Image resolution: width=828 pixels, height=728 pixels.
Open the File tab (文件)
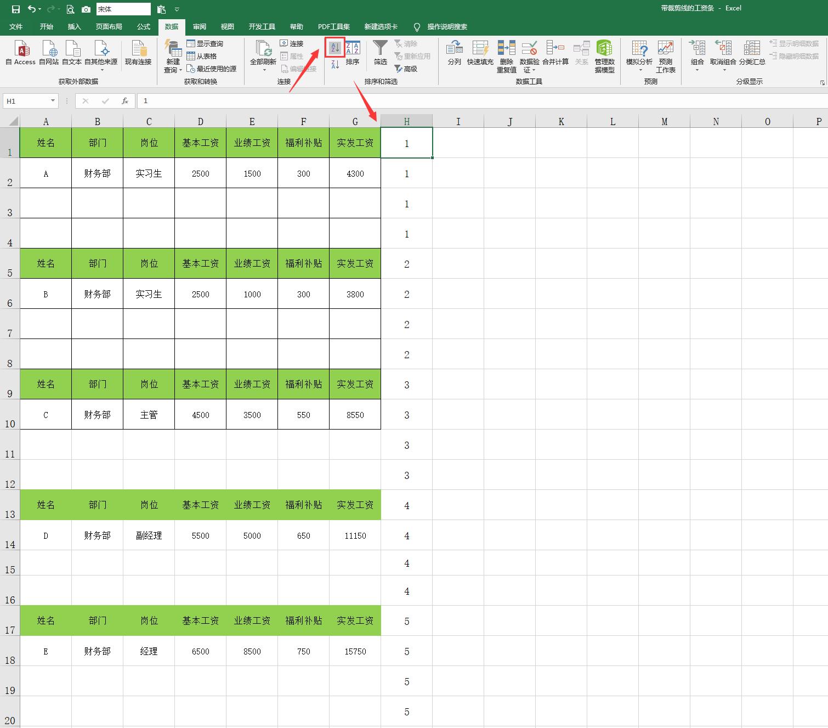(16, 26)
